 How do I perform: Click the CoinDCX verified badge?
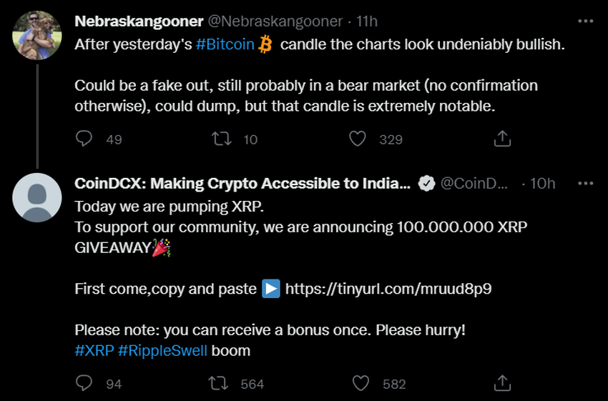click(x=426, y=184)
